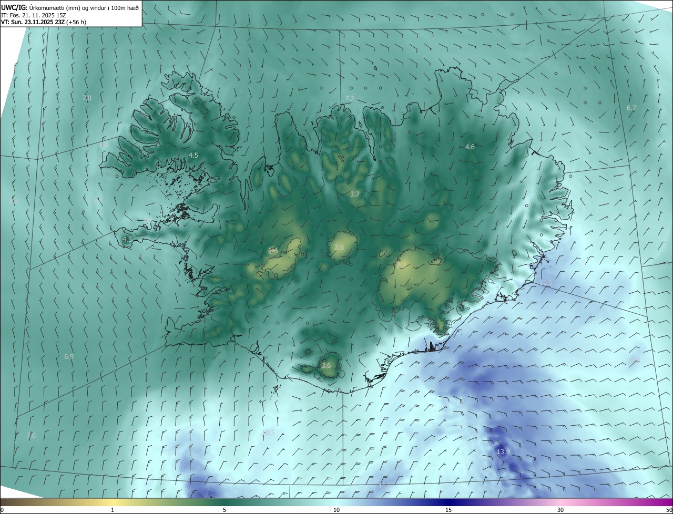This screenshot has width=673, height=514.
Task: Click the map value label '10.5'
Action: [x=268, y=433]
